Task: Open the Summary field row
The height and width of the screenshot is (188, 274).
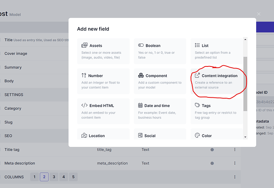Action: (34, 67)
